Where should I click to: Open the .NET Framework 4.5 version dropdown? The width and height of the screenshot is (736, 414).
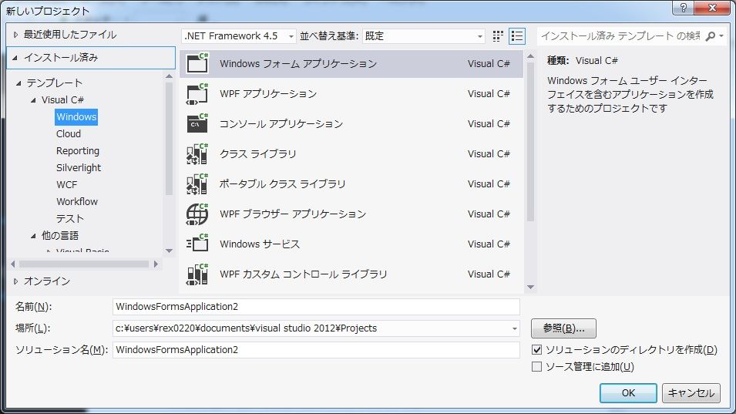[x=238, y=36]
